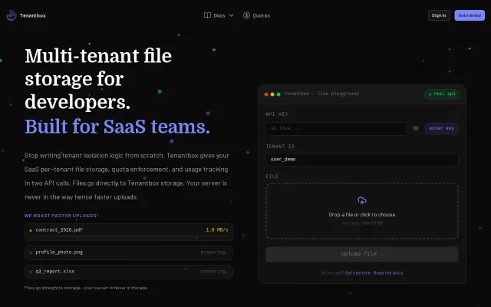The height and width of the screenshot is (307, 491).
Task: Focus the API key input field
Action: [x=336, y=128]
